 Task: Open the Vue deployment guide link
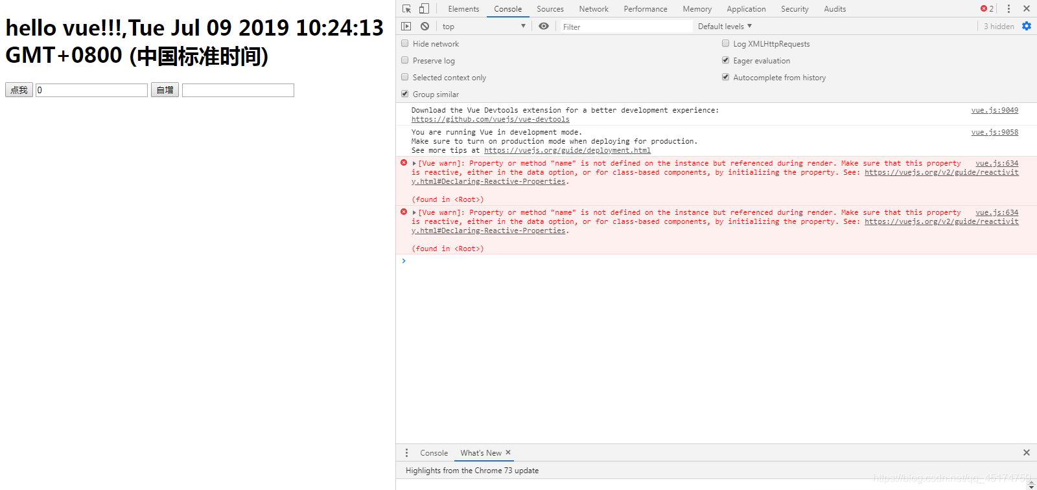pyautogui.click(x=567, y=151)
